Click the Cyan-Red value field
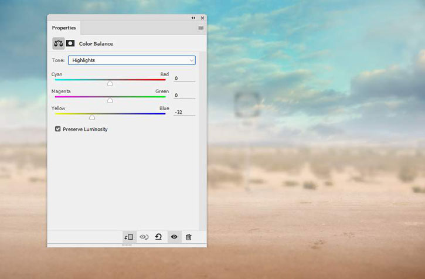This screenshot has height=279, width=425. click(184, 79)
